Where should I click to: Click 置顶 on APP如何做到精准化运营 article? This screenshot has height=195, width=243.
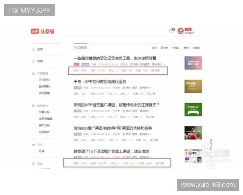[x=135, y=88]
